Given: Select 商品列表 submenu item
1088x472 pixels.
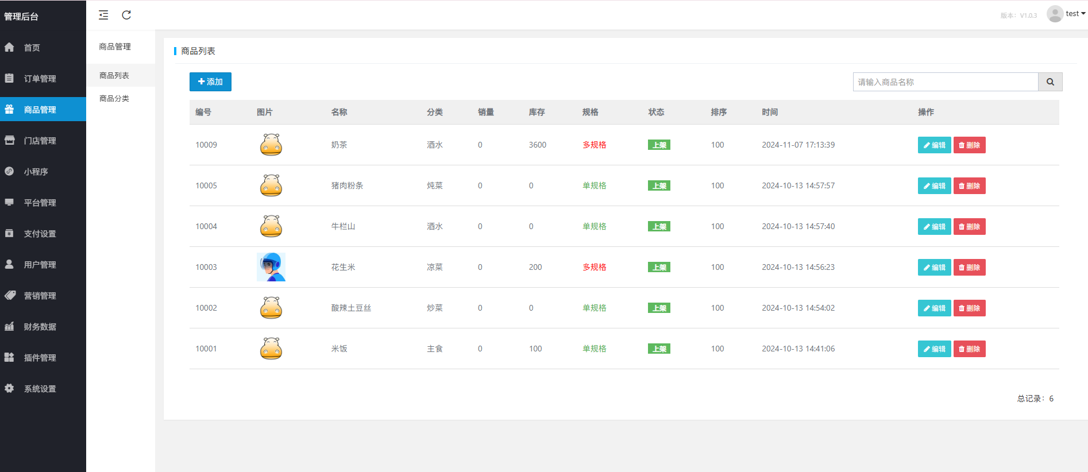Looking at the screenshot, I should (x=114, y=75).
